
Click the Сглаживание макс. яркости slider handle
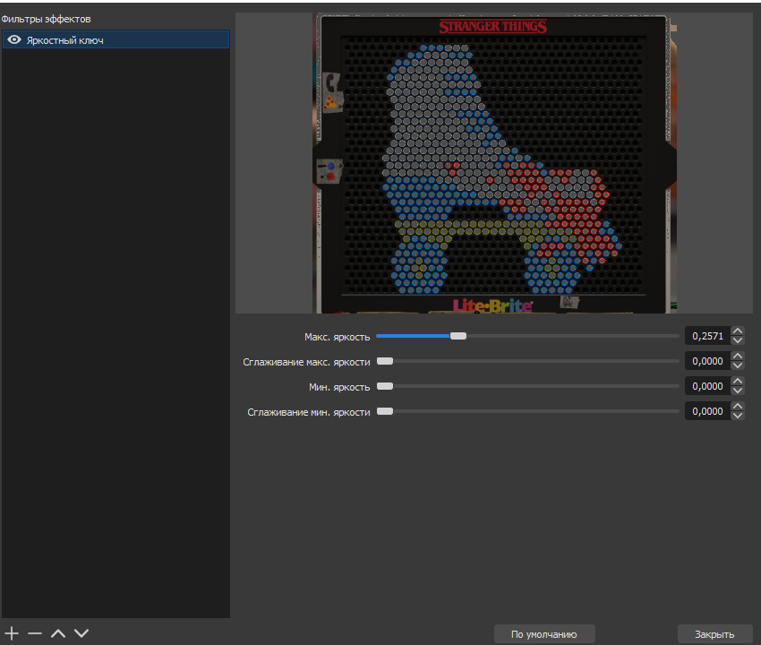(385, 361)
